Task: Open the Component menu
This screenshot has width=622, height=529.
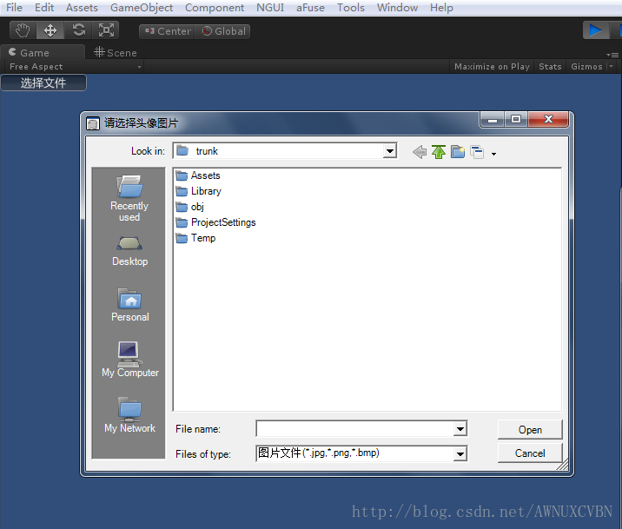Action: click(x=215, y=8)
